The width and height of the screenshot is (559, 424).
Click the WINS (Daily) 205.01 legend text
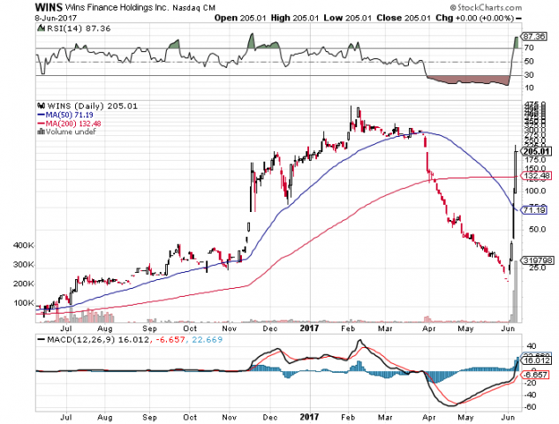click(93, 106)
